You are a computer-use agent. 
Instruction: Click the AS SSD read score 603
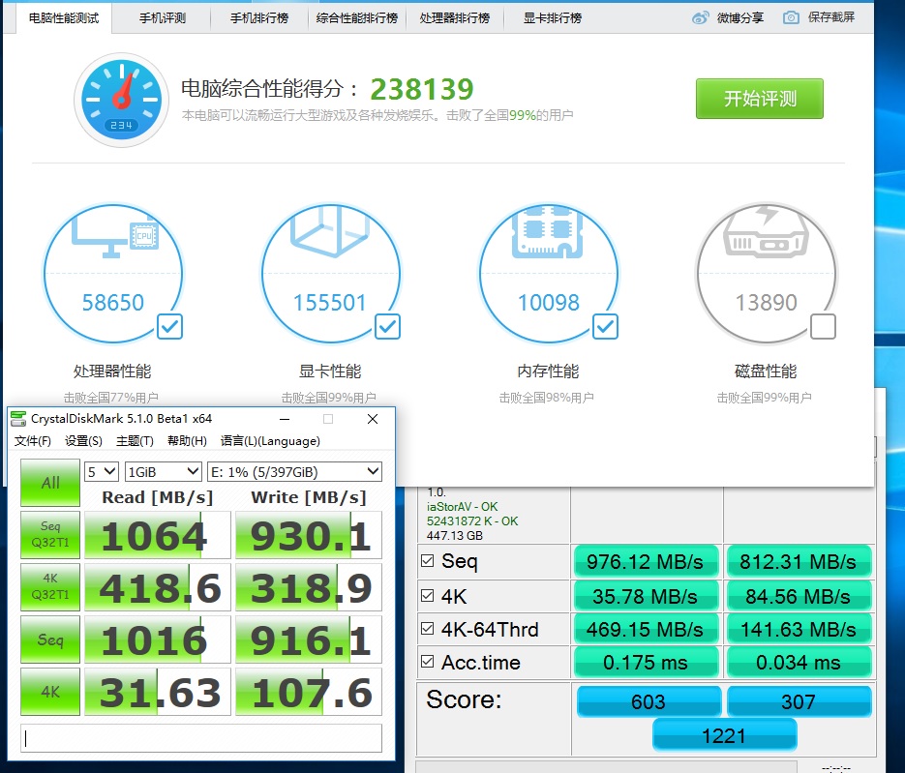(649, 701)
